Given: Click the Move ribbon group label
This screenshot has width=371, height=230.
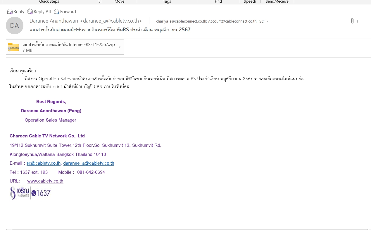Looking at the screenshot, I should coord(119,2).
